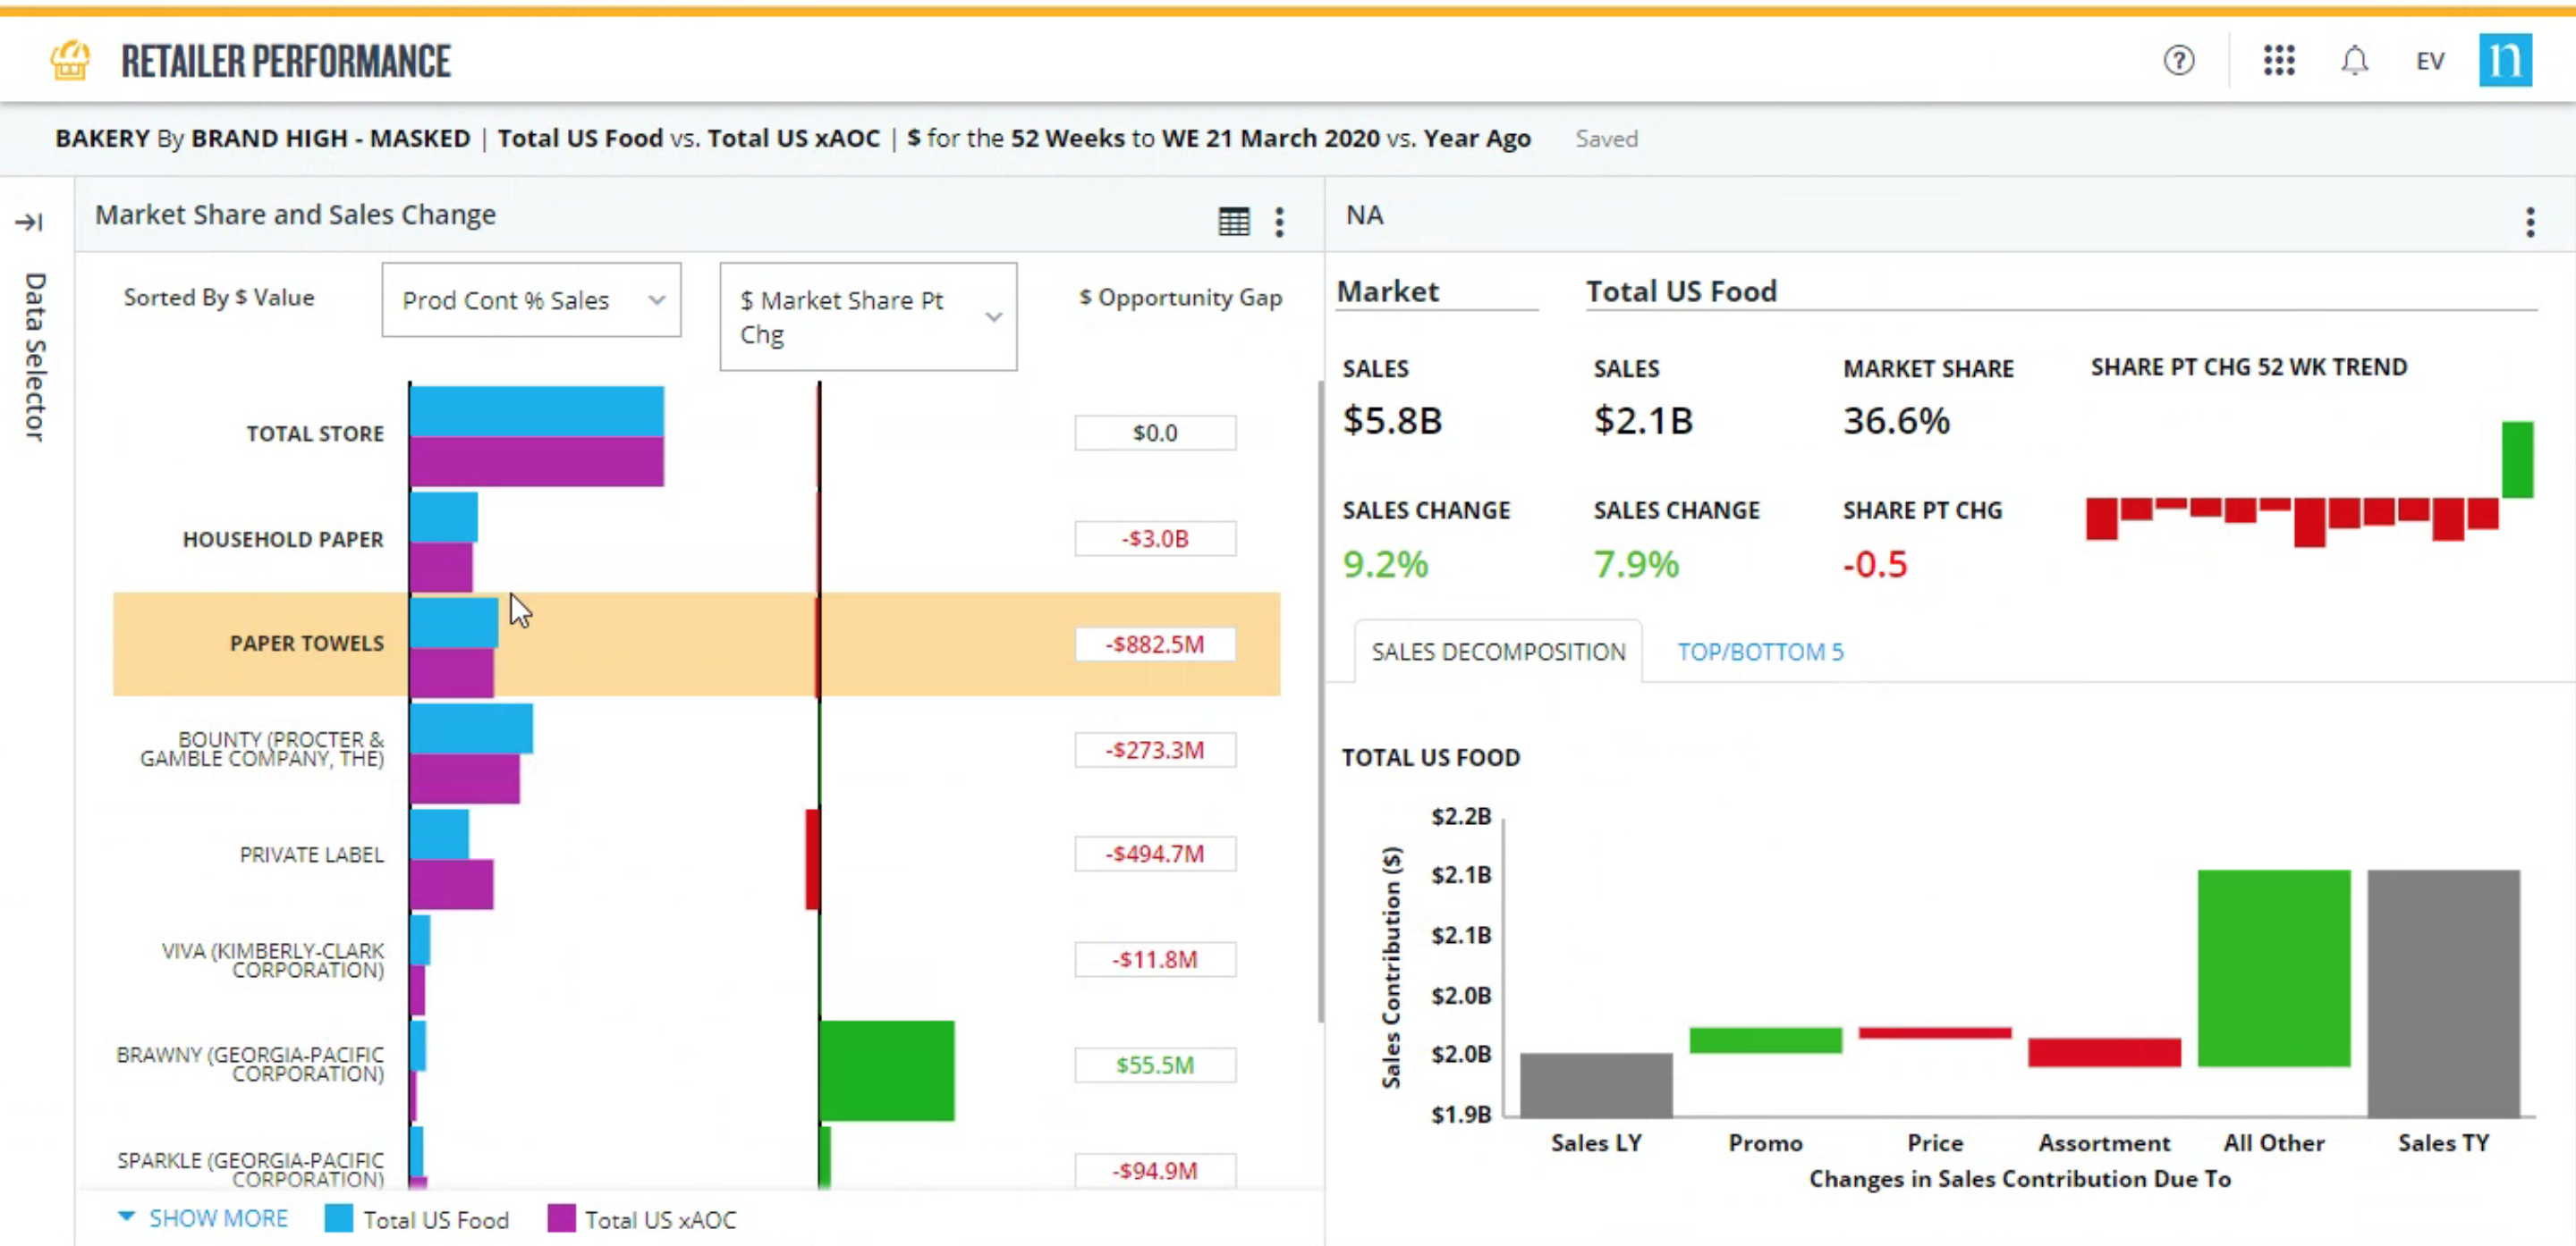The width and height of the screenshot is (2576, 1246).
Task: Select the SPARKLE (Georgia-Pacific) row
Action: 250,1169
